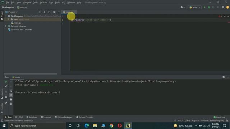Open the user account dropdown in toolbar
Viewport: 230px width, 129px height.
pyautogui.click(x=183, y=7)
